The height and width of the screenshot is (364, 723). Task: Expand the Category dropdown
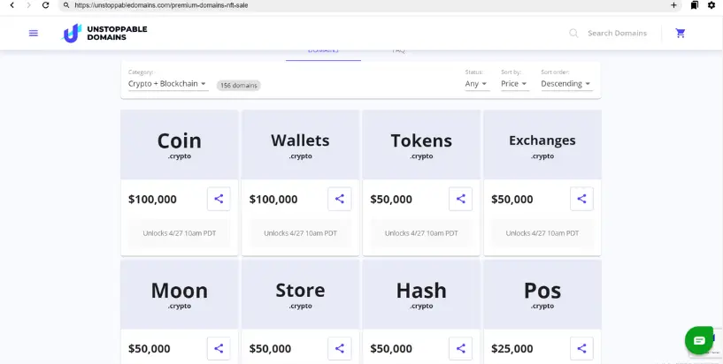pyautogui.click(x=168, y=84)
